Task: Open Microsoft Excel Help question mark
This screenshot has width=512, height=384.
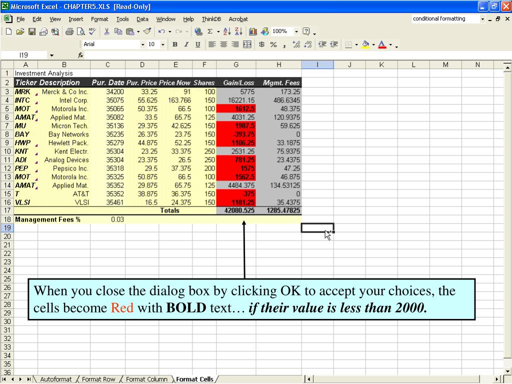Action: [x=306, y=31]
